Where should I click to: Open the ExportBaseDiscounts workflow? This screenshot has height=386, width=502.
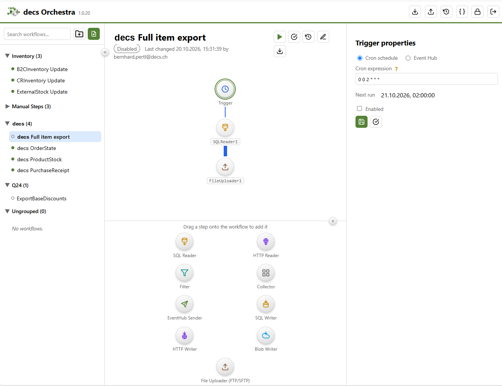(41, 198)
